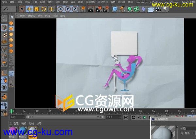Pick the Rotate tool
196x139 pixels.
click(x=44, y=9)
